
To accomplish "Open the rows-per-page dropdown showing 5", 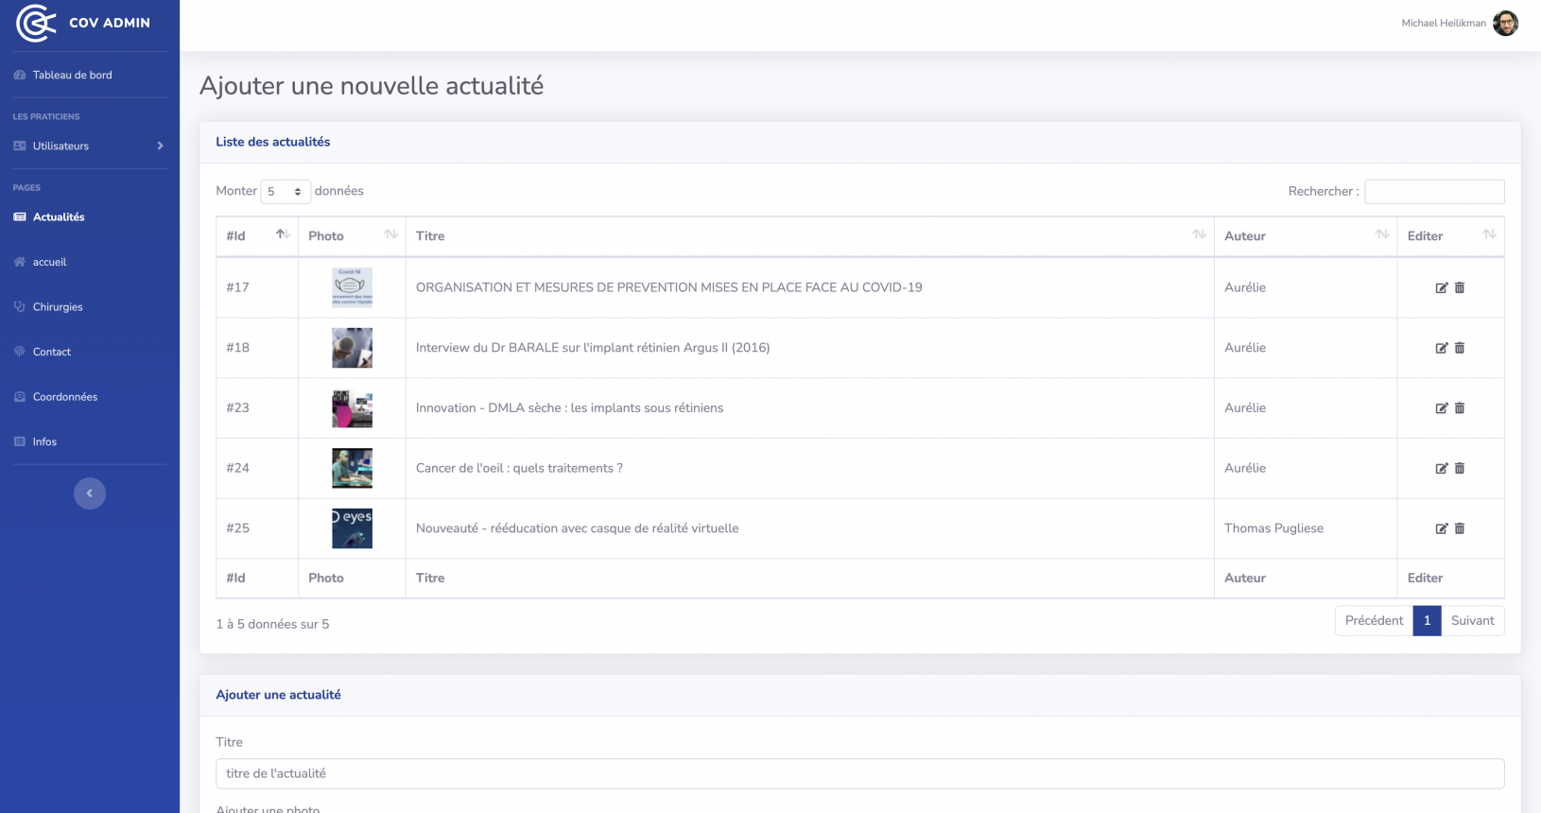I will point(285,192).
